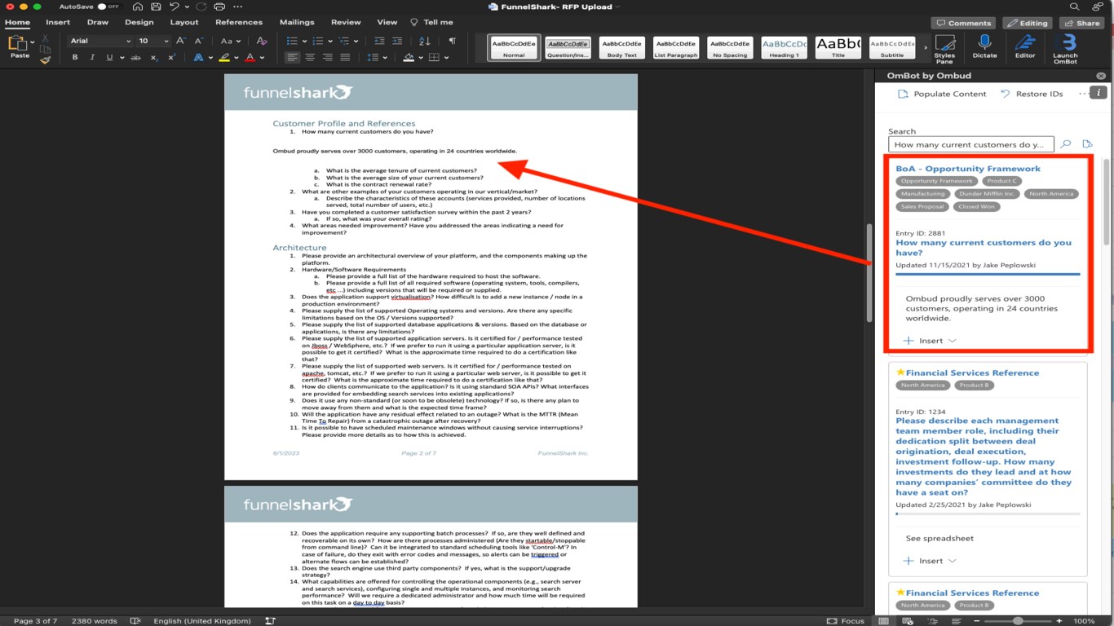The height and width of the screenshot is (626, 1114).
Task: Open the Styles Pane
Action: pyautogui.click(x=944, y=49)
